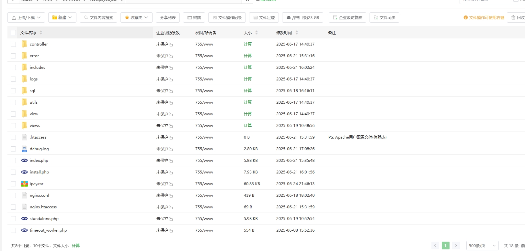Click the ipay.rar archive file icon
Screen dimensions: 525x251
tap(24, 184)
